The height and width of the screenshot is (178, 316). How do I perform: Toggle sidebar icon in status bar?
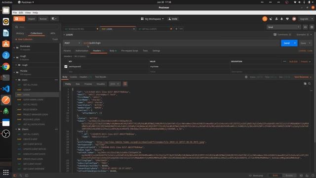[x=15, y=176]
